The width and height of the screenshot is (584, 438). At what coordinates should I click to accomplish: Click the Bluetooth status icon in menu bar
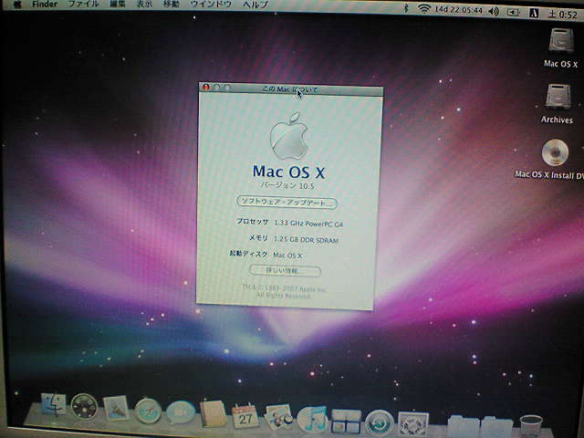[406, 8]
